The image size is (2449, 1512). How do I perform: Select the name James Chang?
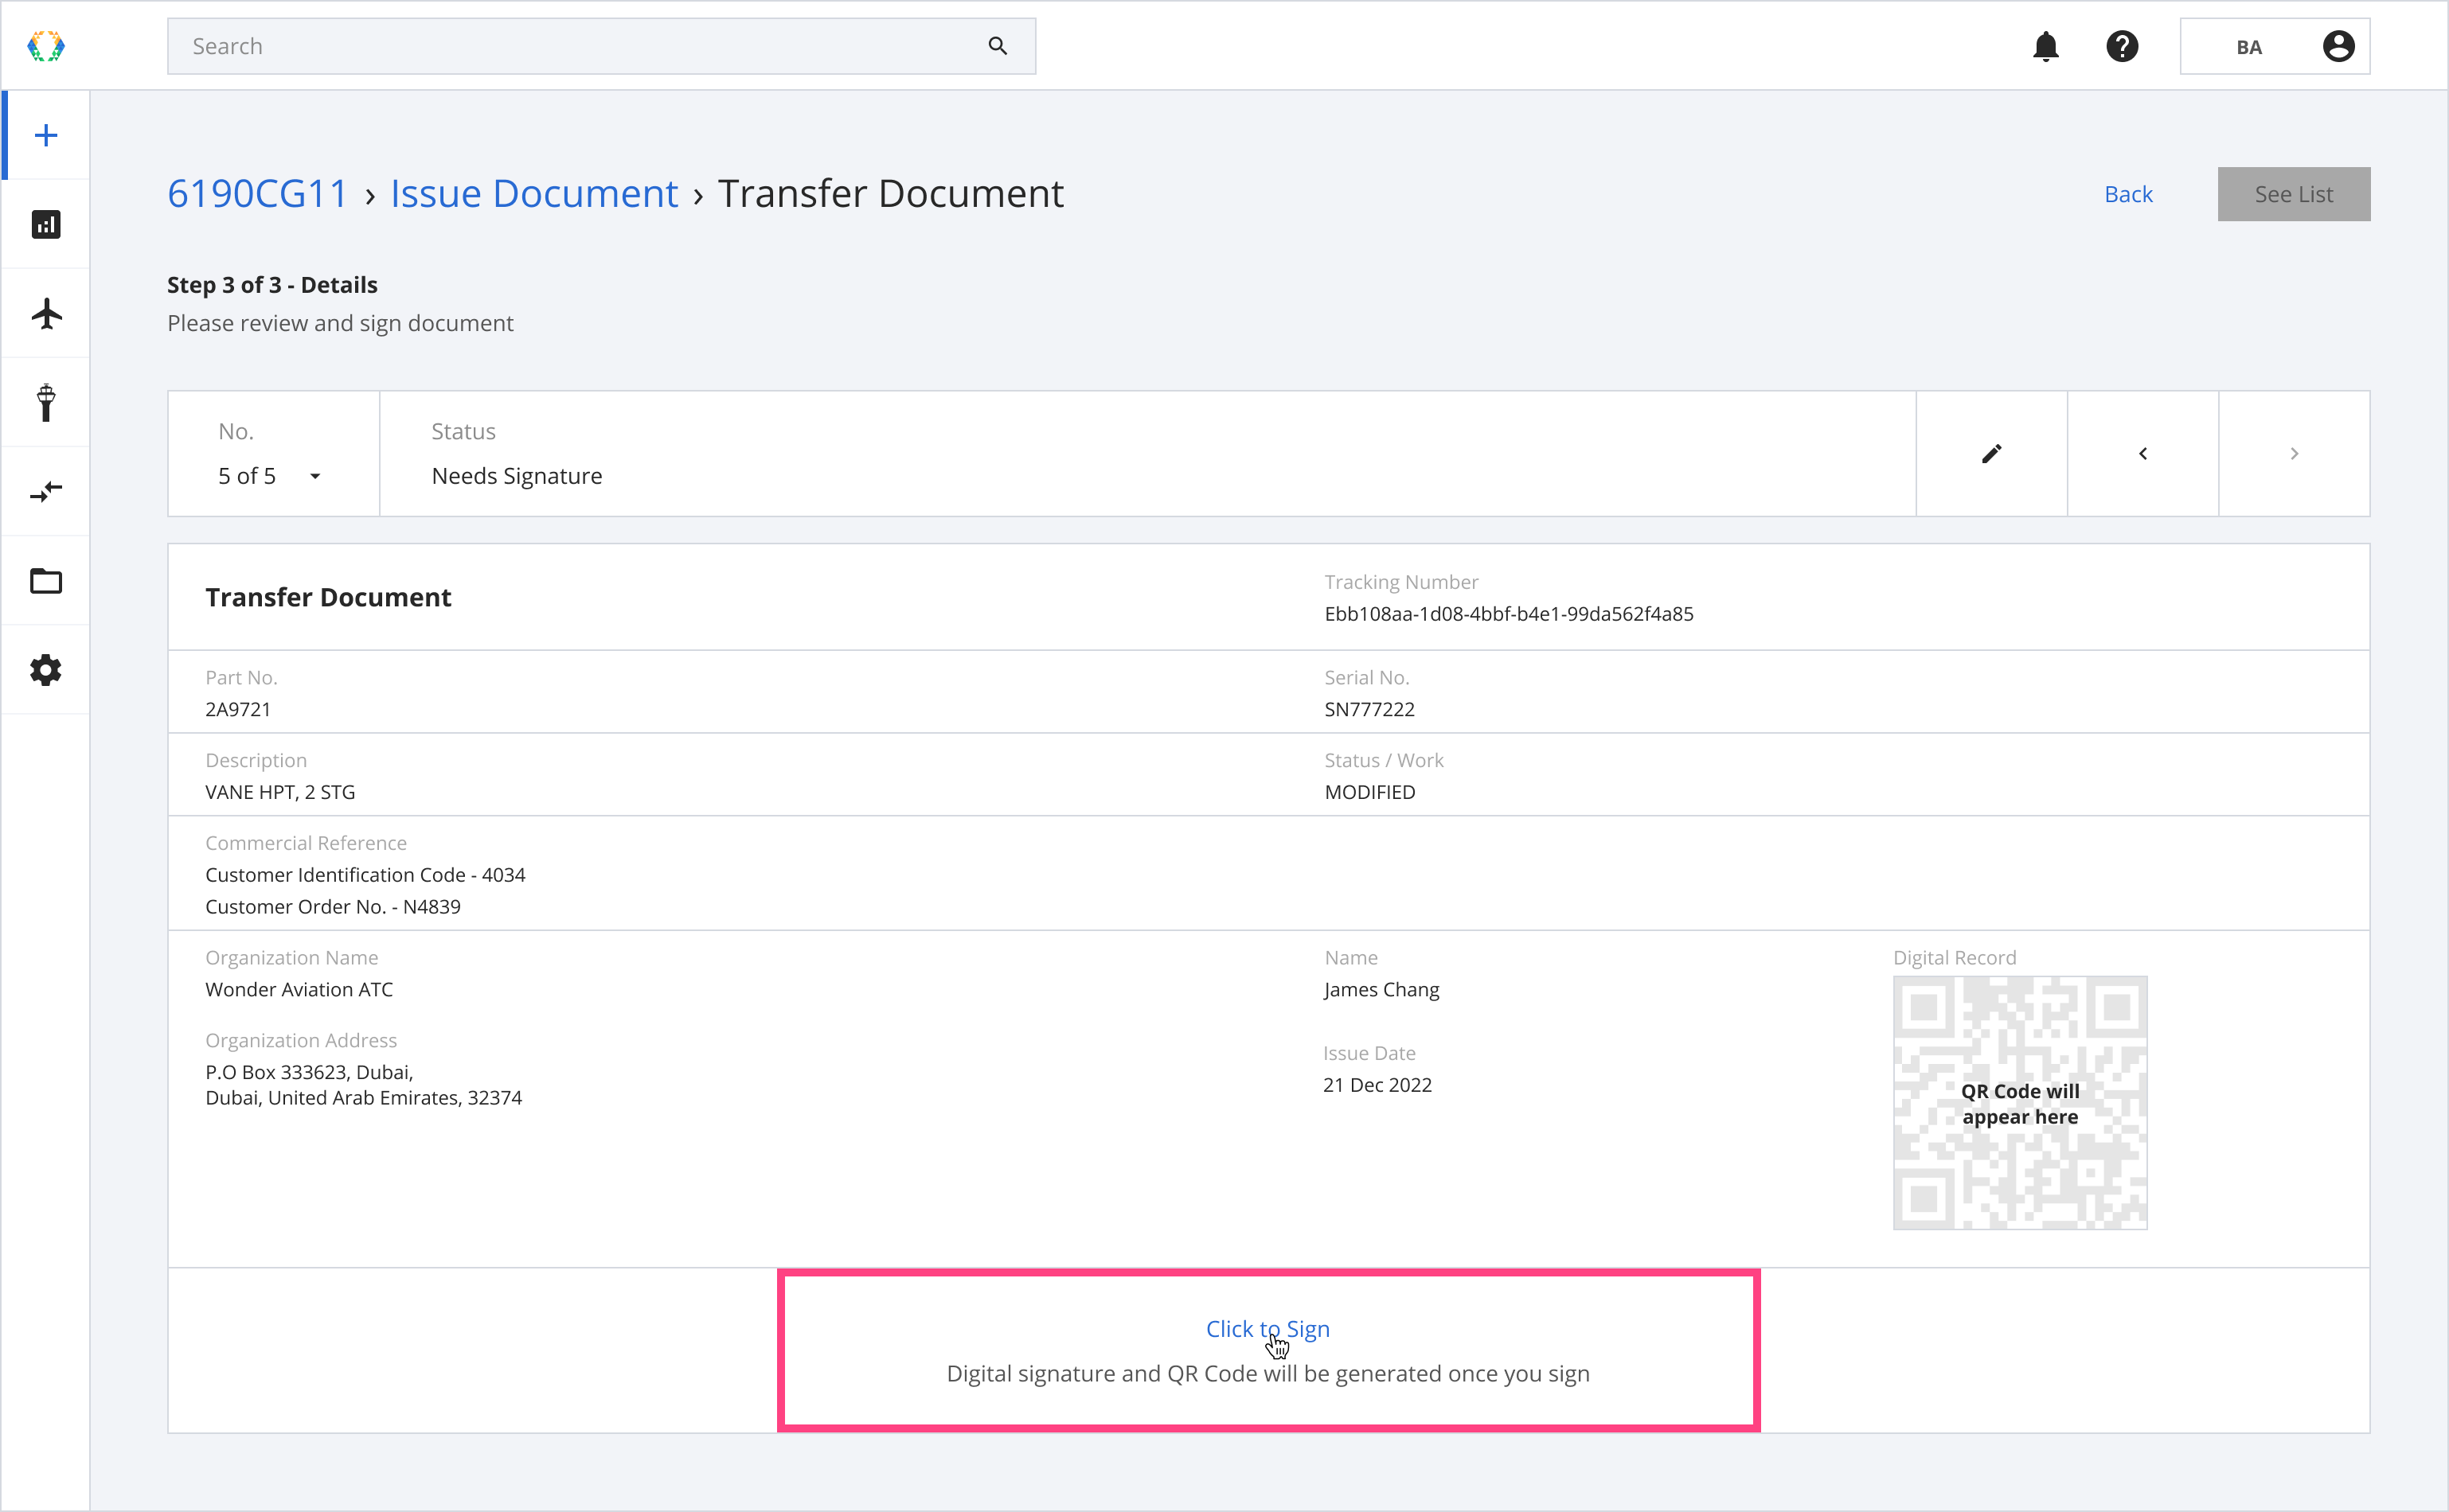point(1381,989)
